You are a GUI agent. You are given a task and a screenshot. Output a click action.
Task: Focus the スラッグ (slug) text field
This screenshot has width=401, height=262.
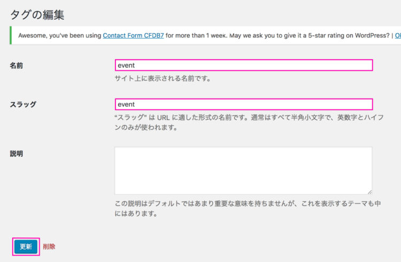pyautogui.click(x=243, y=104)
